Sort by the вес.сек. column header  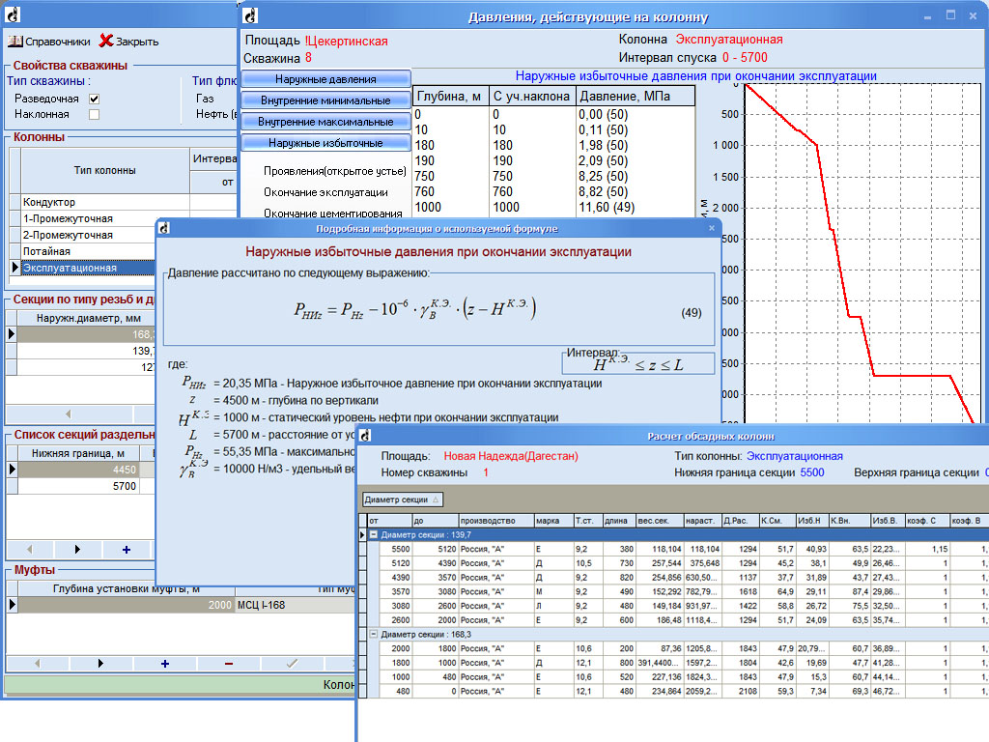tap(659, 521)
